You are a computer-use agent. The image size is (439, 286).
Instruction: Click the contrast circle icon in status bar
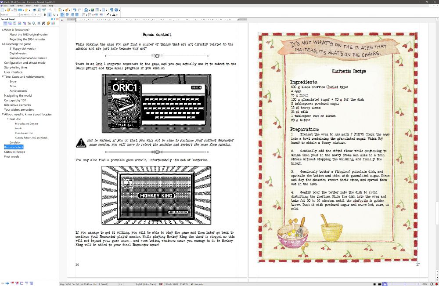click(x=432, y=284)
